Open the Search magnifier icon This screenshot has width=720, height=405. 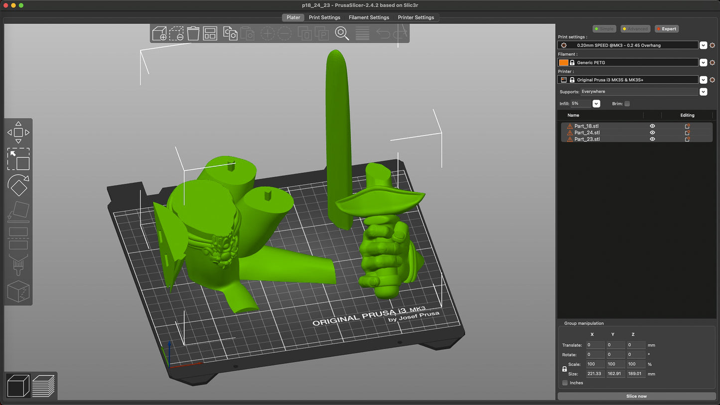pos(342,33)
